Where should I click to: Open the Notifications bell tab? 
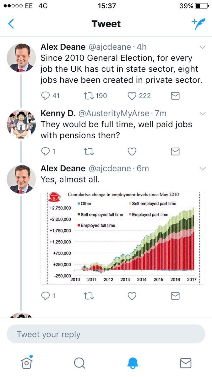133,363
